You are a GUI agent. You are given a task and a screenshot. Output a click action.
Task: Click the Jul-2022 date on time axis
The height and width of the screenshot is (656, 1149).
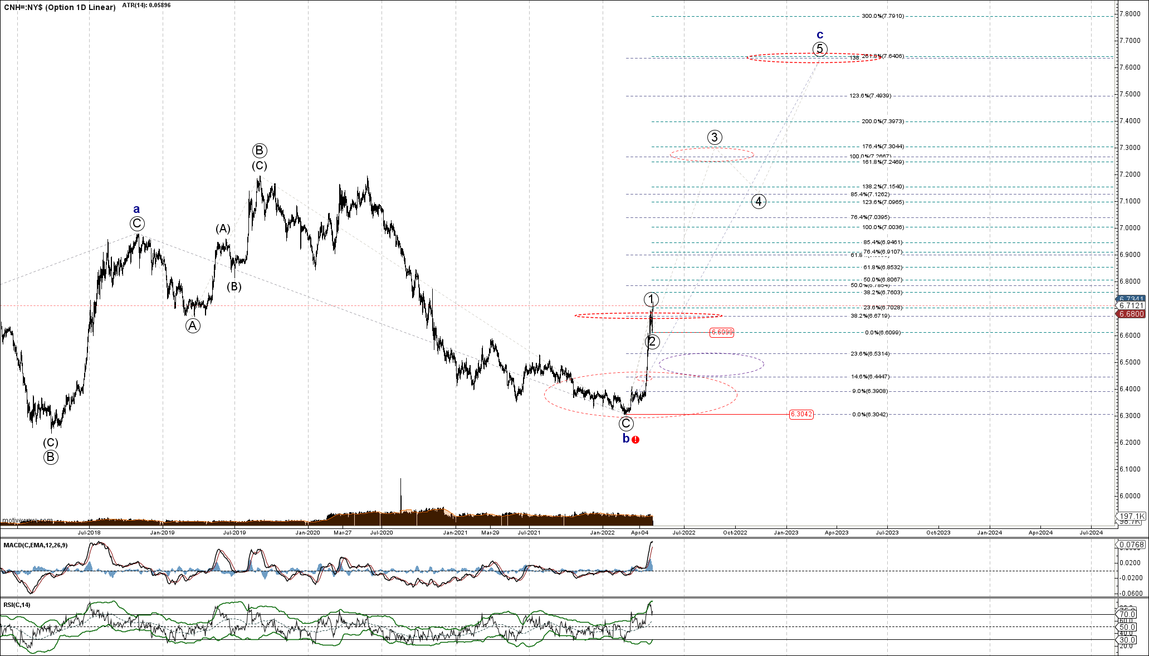(684, 532)
